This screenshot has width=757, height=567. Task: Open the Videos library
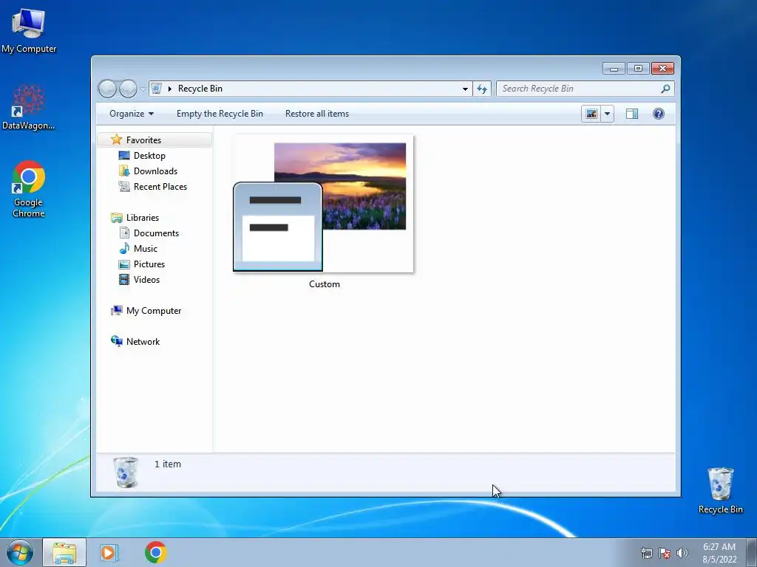[x=146, y=279]
